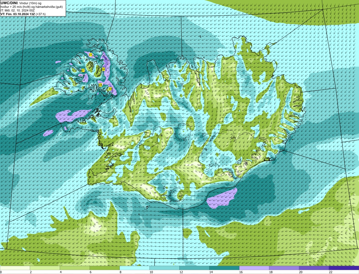The height and width of the screenshot is (274, 359).
Task: Click the scale label '10'
Action: pyautogui.click(x=151, y=272)
